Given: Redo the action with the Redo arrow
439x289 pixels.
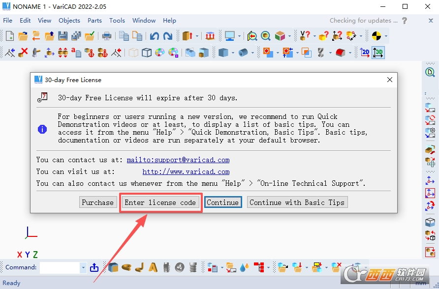Looking at the screenshot, I should (x=168, y=36).
